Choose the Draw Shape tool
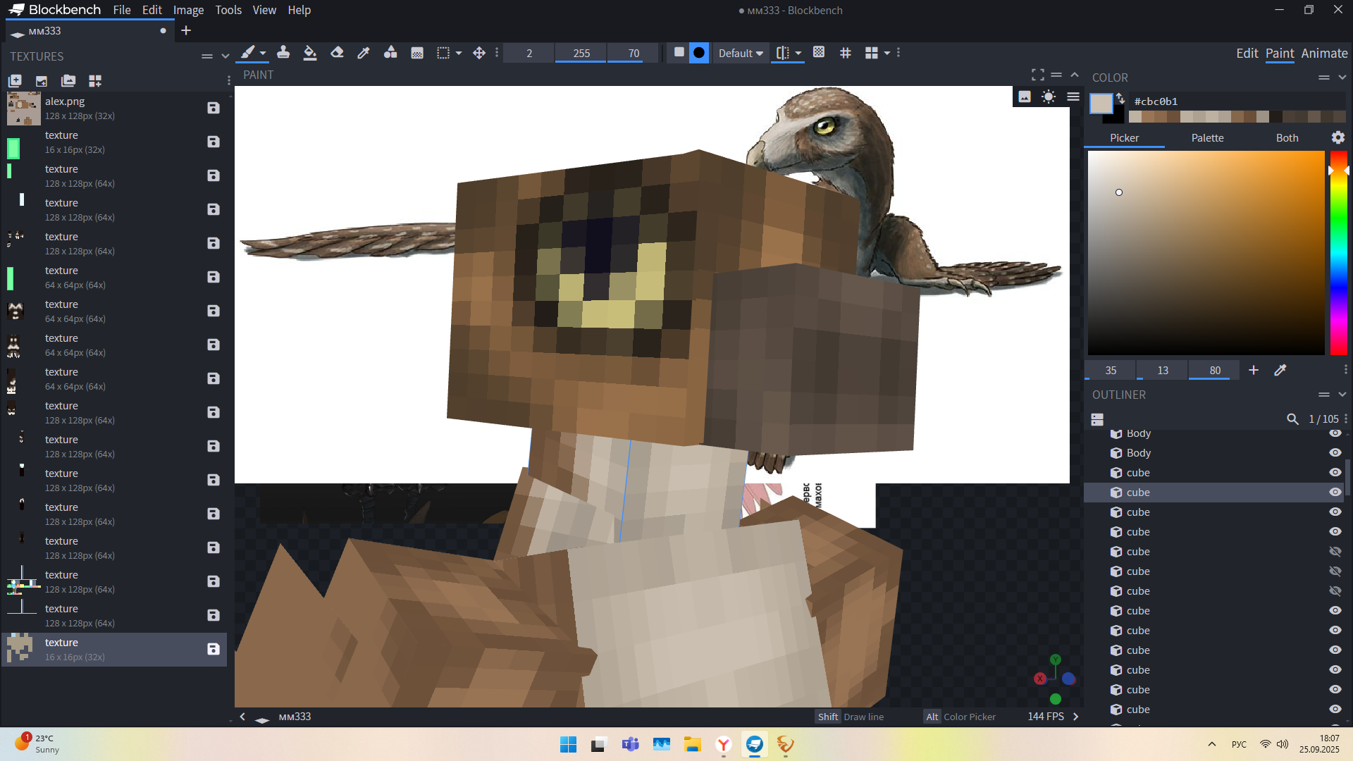The height and width of the screenshot is (761, 1353). click(x=390, y=53)
